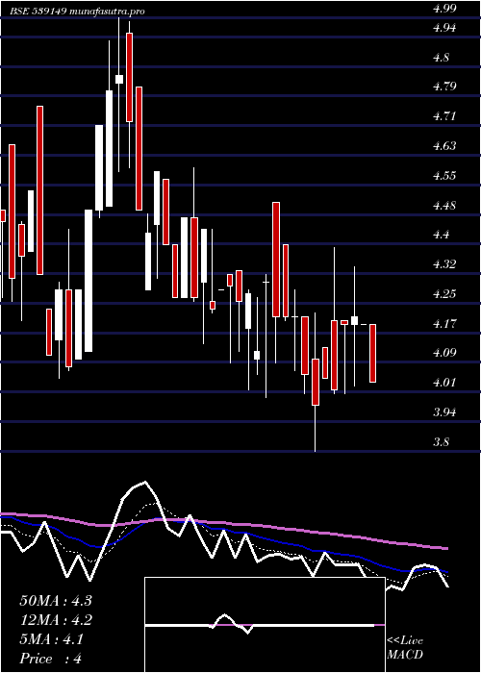Select the 'Price : 4' reading
Image resolution: width=481 pixels, height=673 pixels.
[51, 659]
